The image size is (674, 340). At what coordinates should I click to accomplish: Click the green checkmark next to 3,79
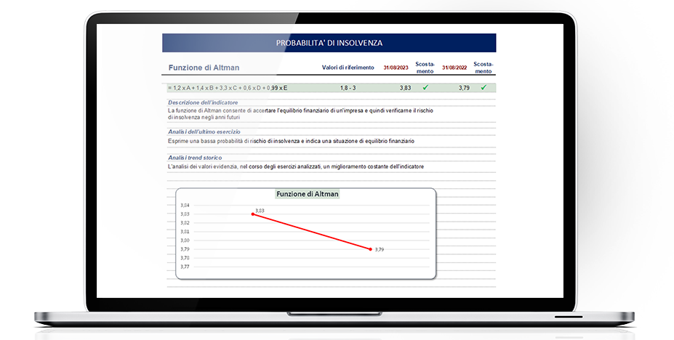[484, 88]
